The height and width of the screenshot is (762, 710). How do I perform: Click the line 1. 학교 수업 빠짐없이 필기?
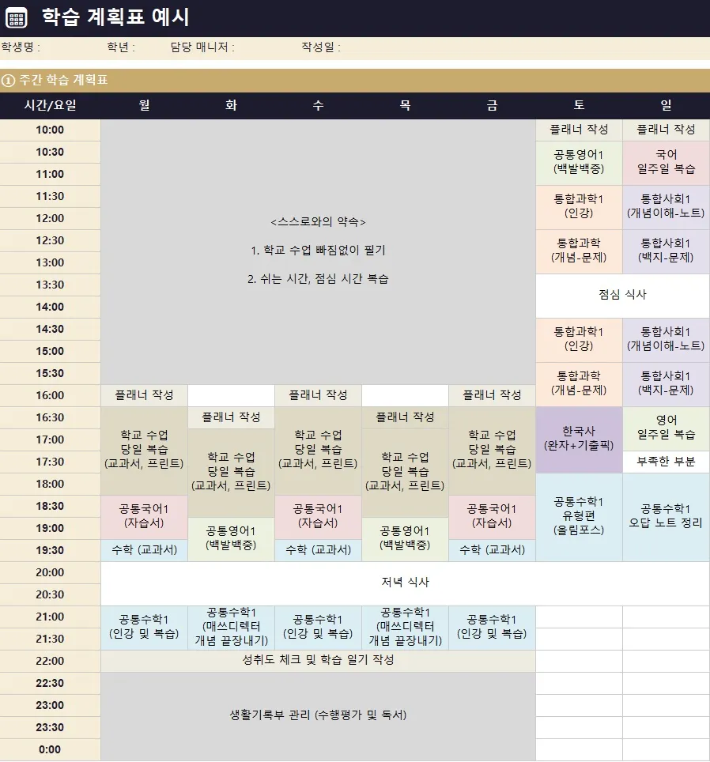point(319,251)
